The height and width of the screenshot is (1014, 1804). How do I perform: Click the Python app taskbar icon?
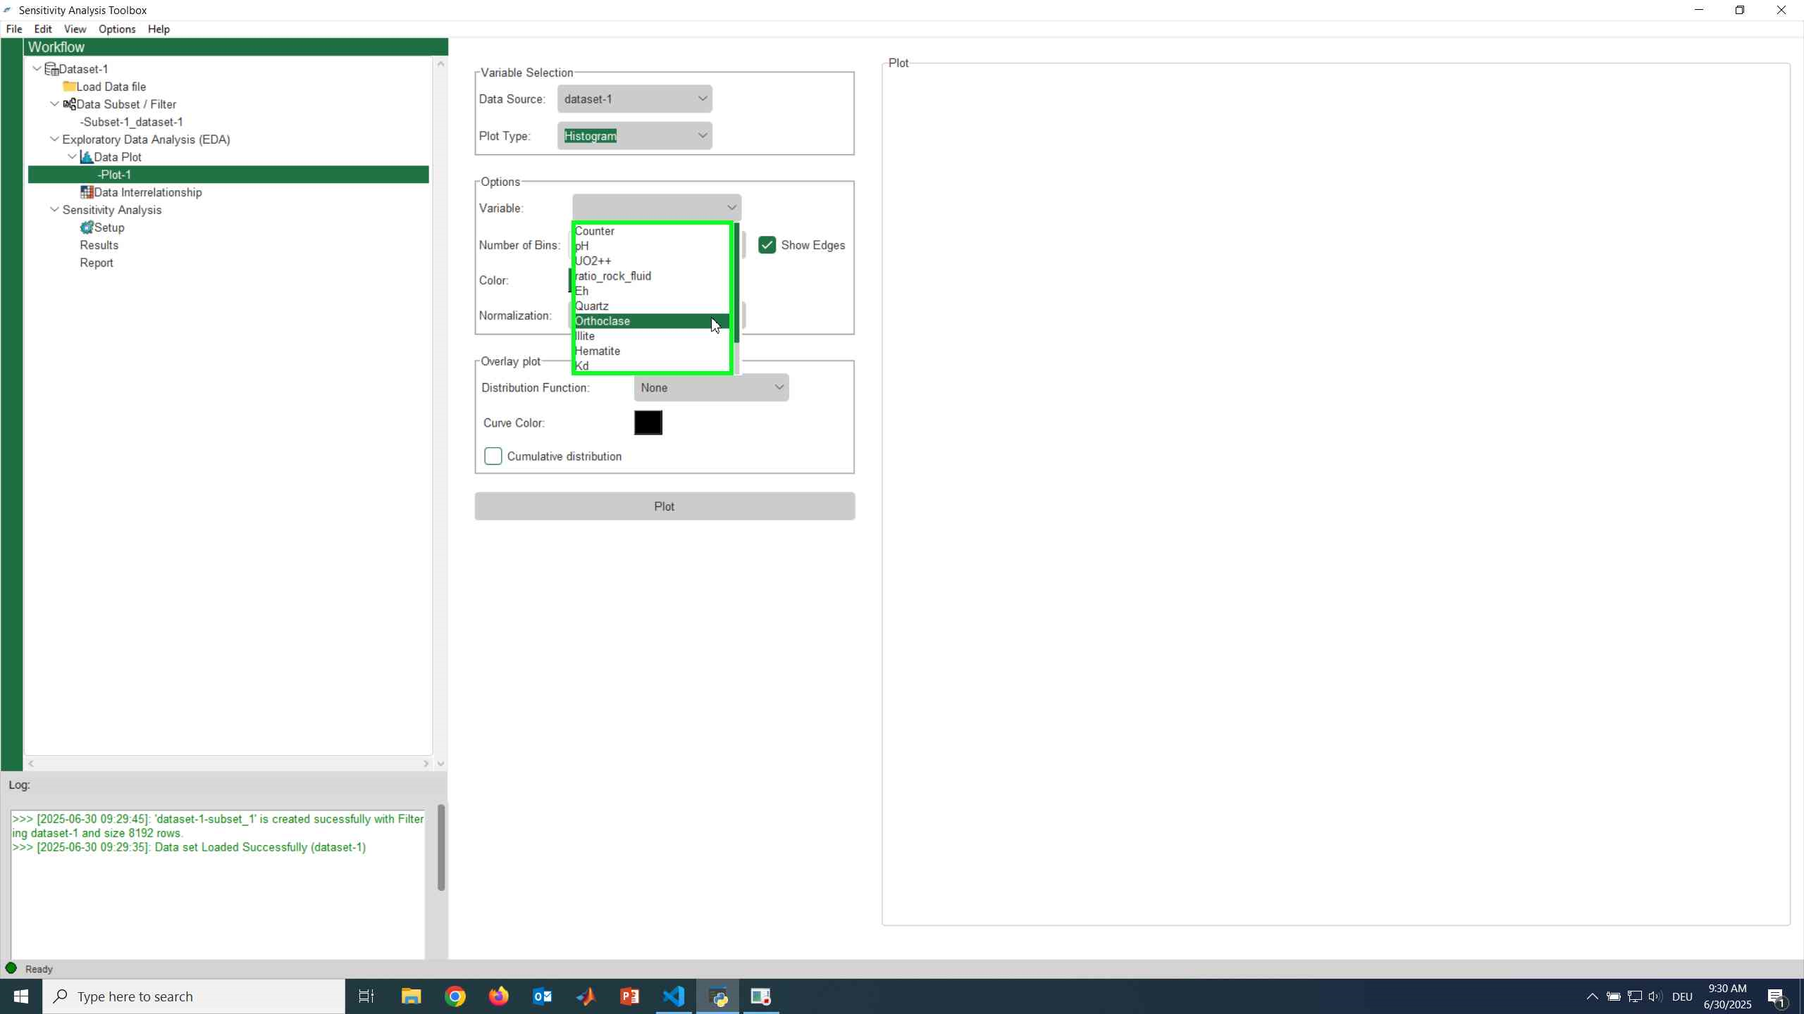point(718,996)
